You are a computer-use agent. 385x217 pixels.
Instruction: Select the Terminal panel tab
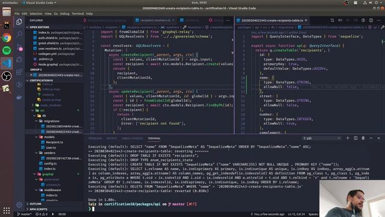click(x=154, y=138)
